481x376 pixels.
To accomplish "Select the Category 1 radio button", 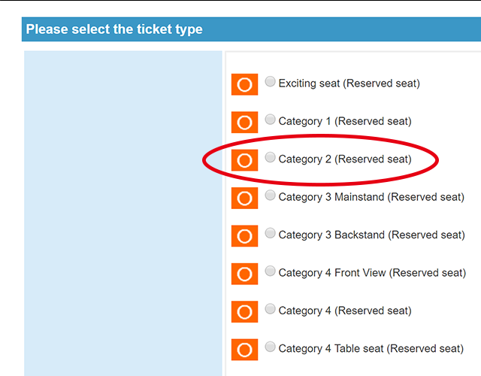I will point(271,120).
